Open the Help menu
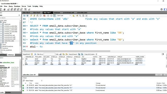 (41, 6)
